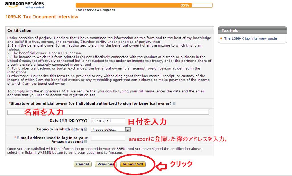Click the dropdown arrow on Please select
Screen dimensions: 292x176
[x=128, y=129]
